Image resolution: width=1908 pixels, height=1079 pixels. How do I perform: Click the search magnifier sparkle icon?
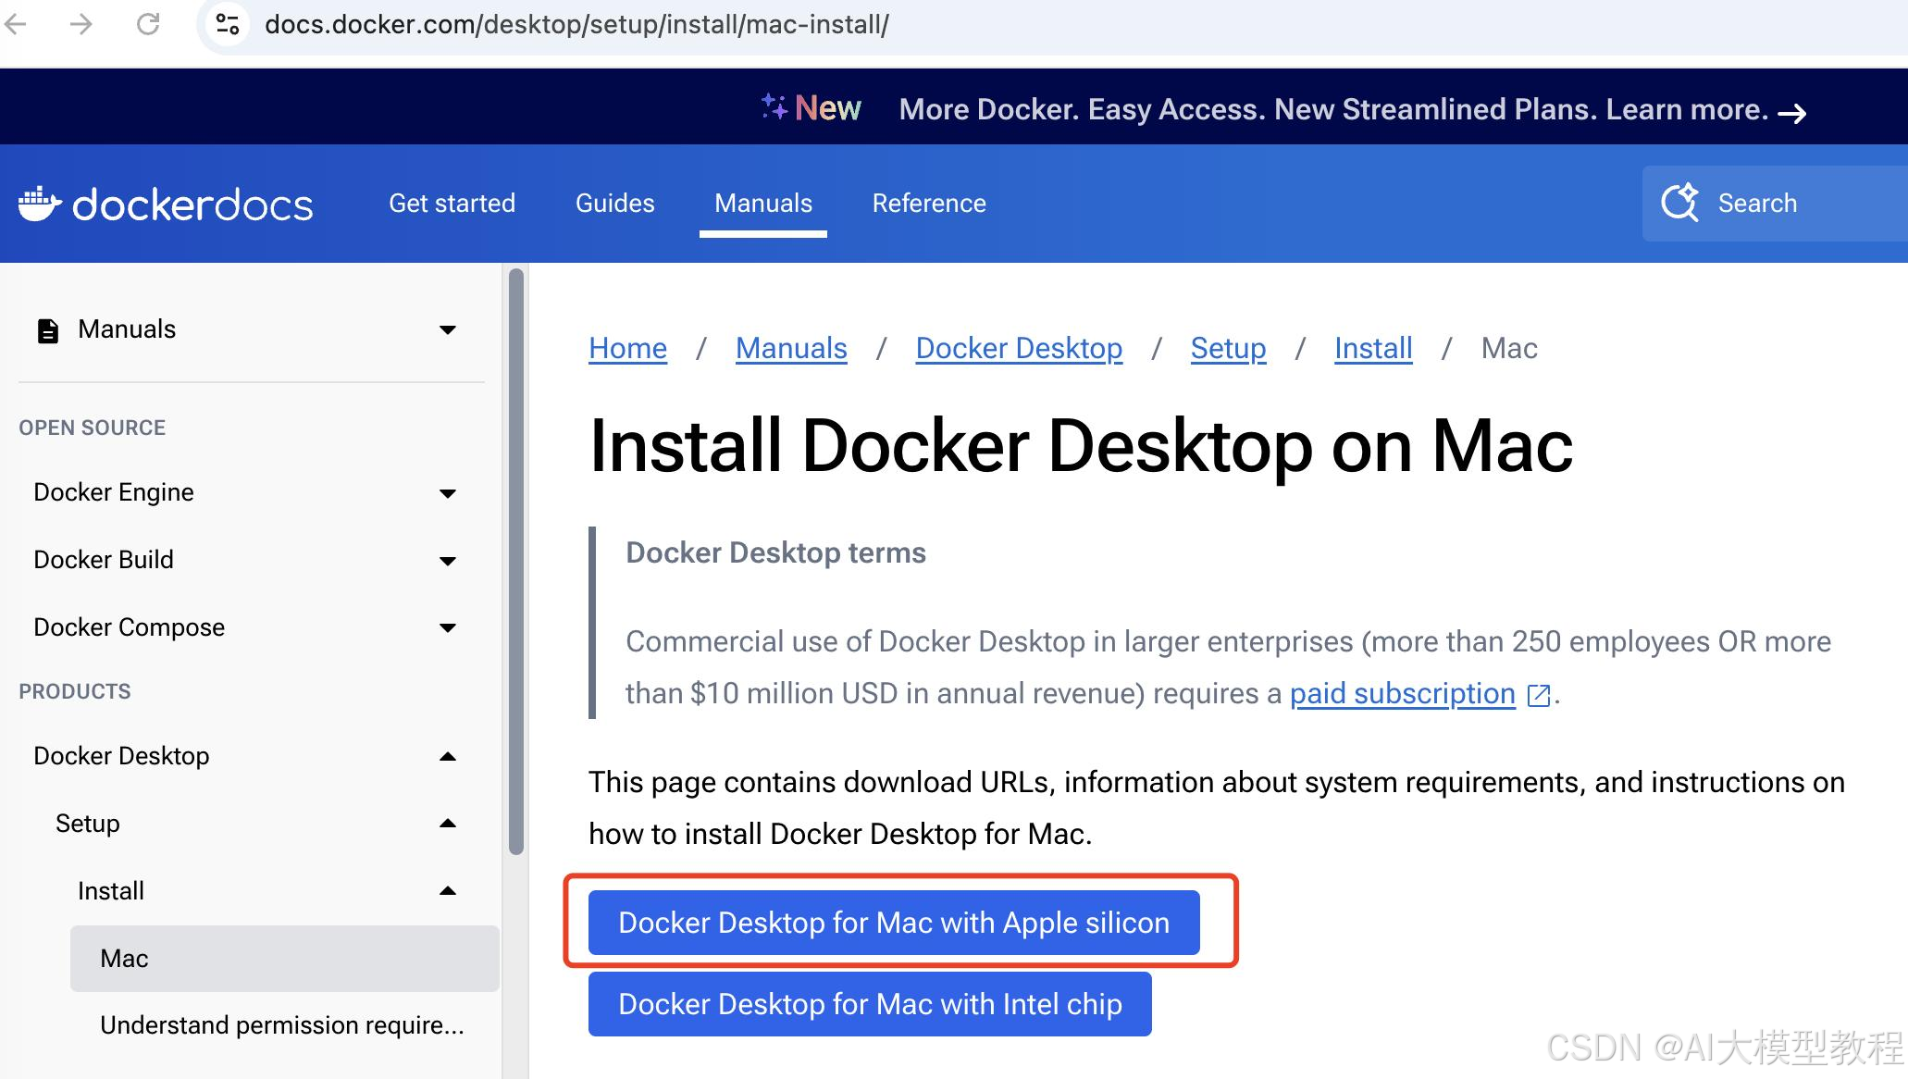[x=1679, y=203]
